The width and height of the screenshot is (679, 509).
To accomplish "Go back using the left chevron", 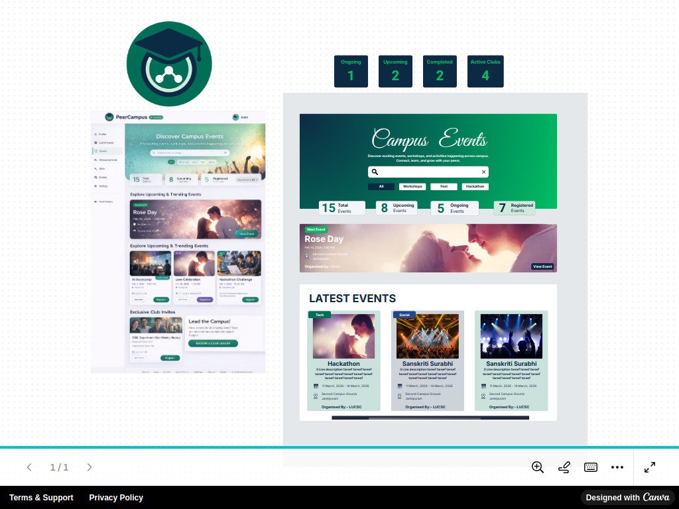I will coord(29,467).
